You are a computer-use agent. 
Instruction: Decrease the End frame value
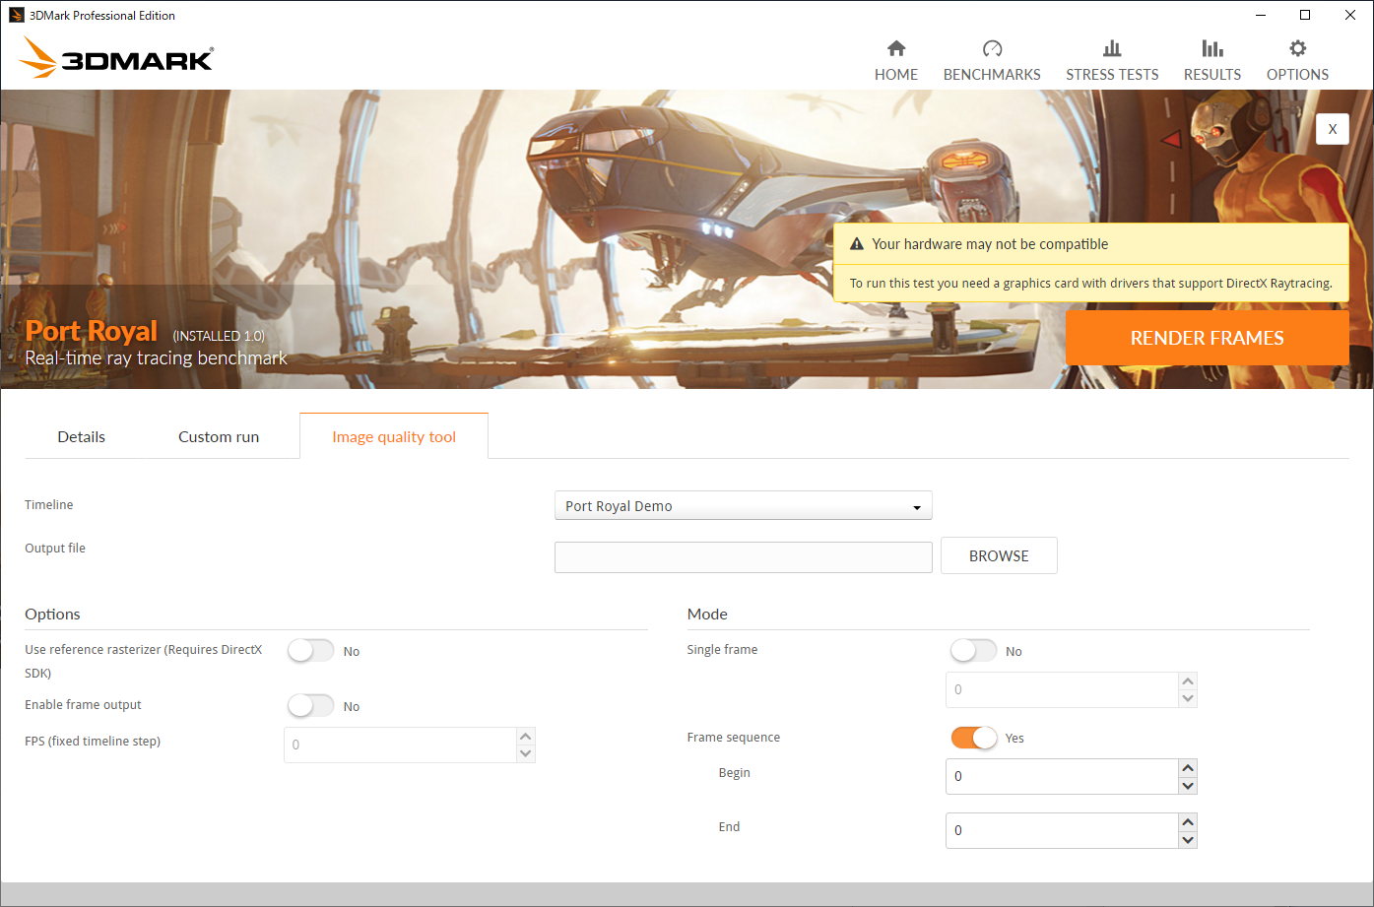pos(1188,840)
